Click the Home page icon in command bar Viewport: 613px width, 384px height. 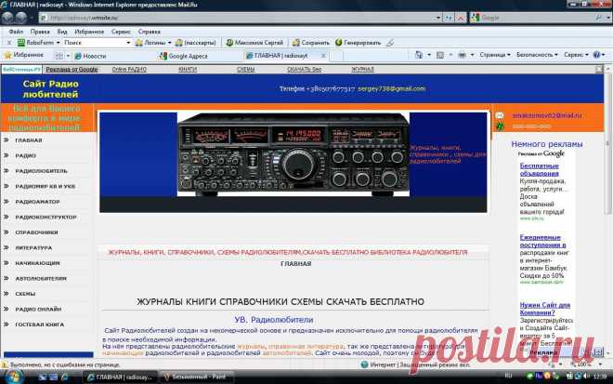(x=419, y=55)
